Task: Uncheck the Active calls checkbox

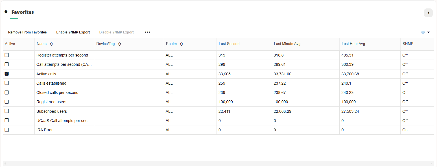Action: (x=6, y=74)
